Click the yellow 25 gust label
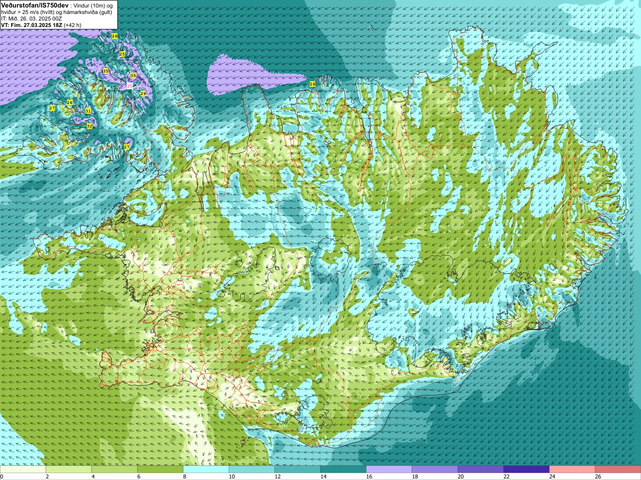Image resolution: width=641 pixels, height=480 pixels. coord(122,54)
